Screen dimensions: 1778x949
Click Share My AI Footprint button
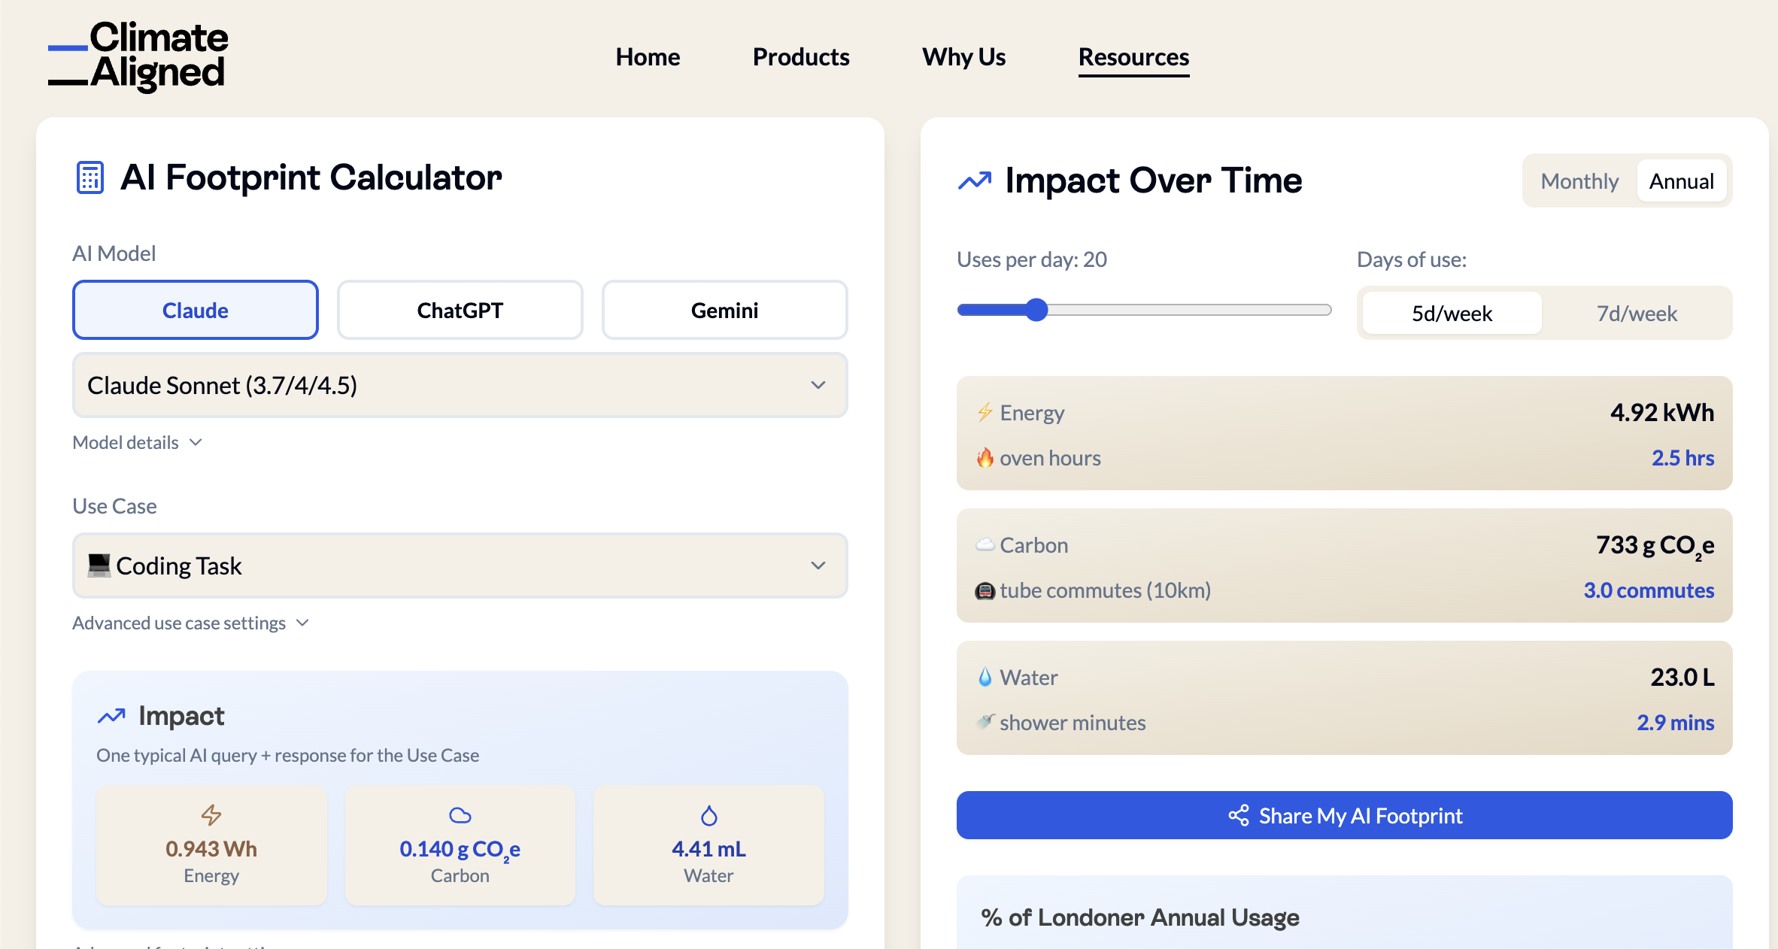click(x=1344, y=816)
